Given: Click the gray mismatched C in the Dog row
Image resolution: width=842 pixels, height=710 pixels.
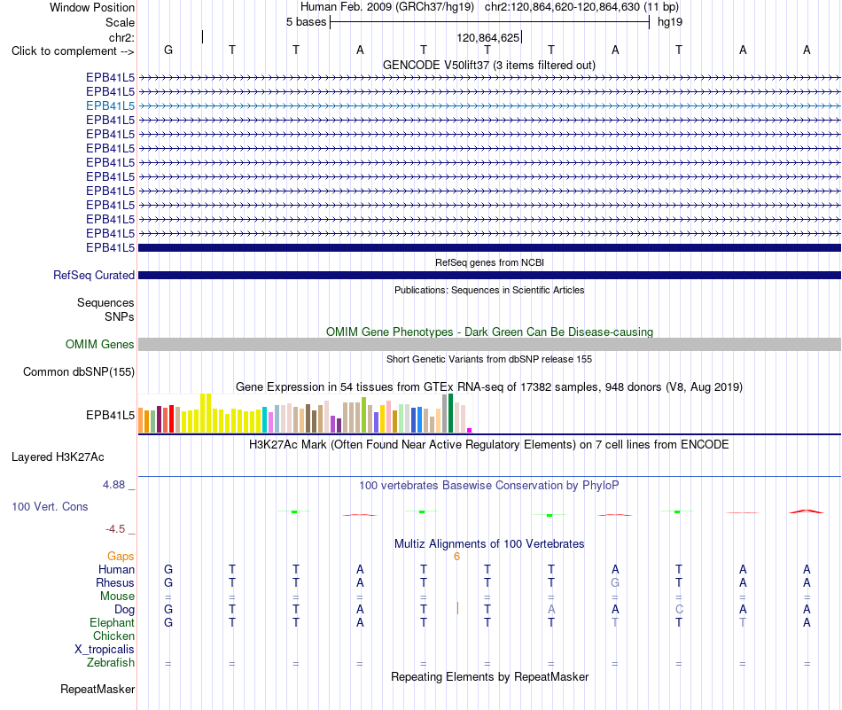Looking at the screenshot, I should pyautogui.click(x=679, y=609).
